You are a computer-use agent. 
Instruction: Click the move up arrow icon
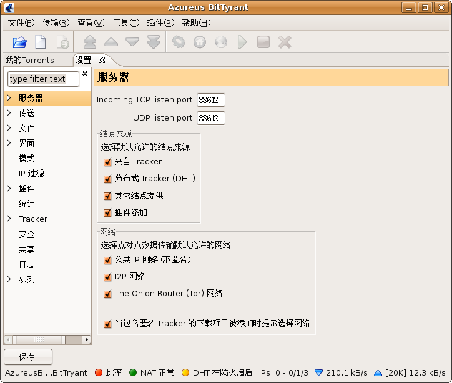point(111,42)
